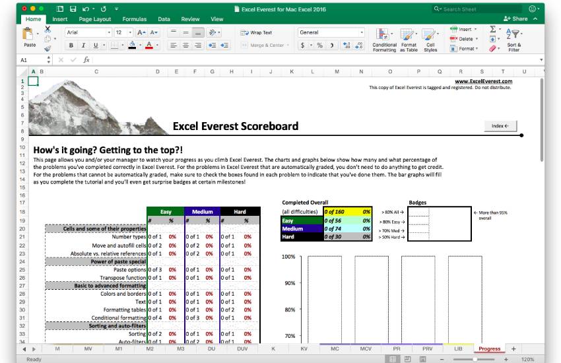This screenshot has width=561, height=363.
Task: Open the font size 12 dropdown
Action: 130,32
